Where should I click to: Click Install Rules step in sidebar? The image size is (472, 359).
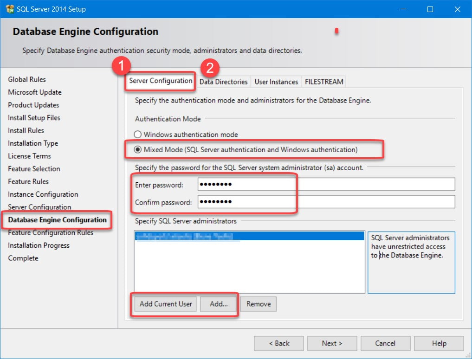[26, 130]
